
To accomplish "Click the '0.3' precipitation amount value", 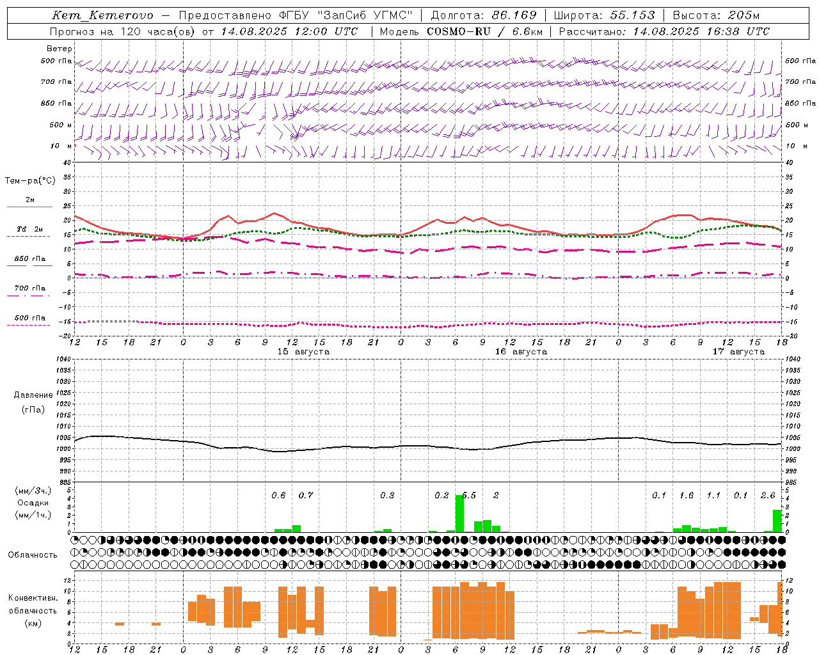I will [387, 495].
